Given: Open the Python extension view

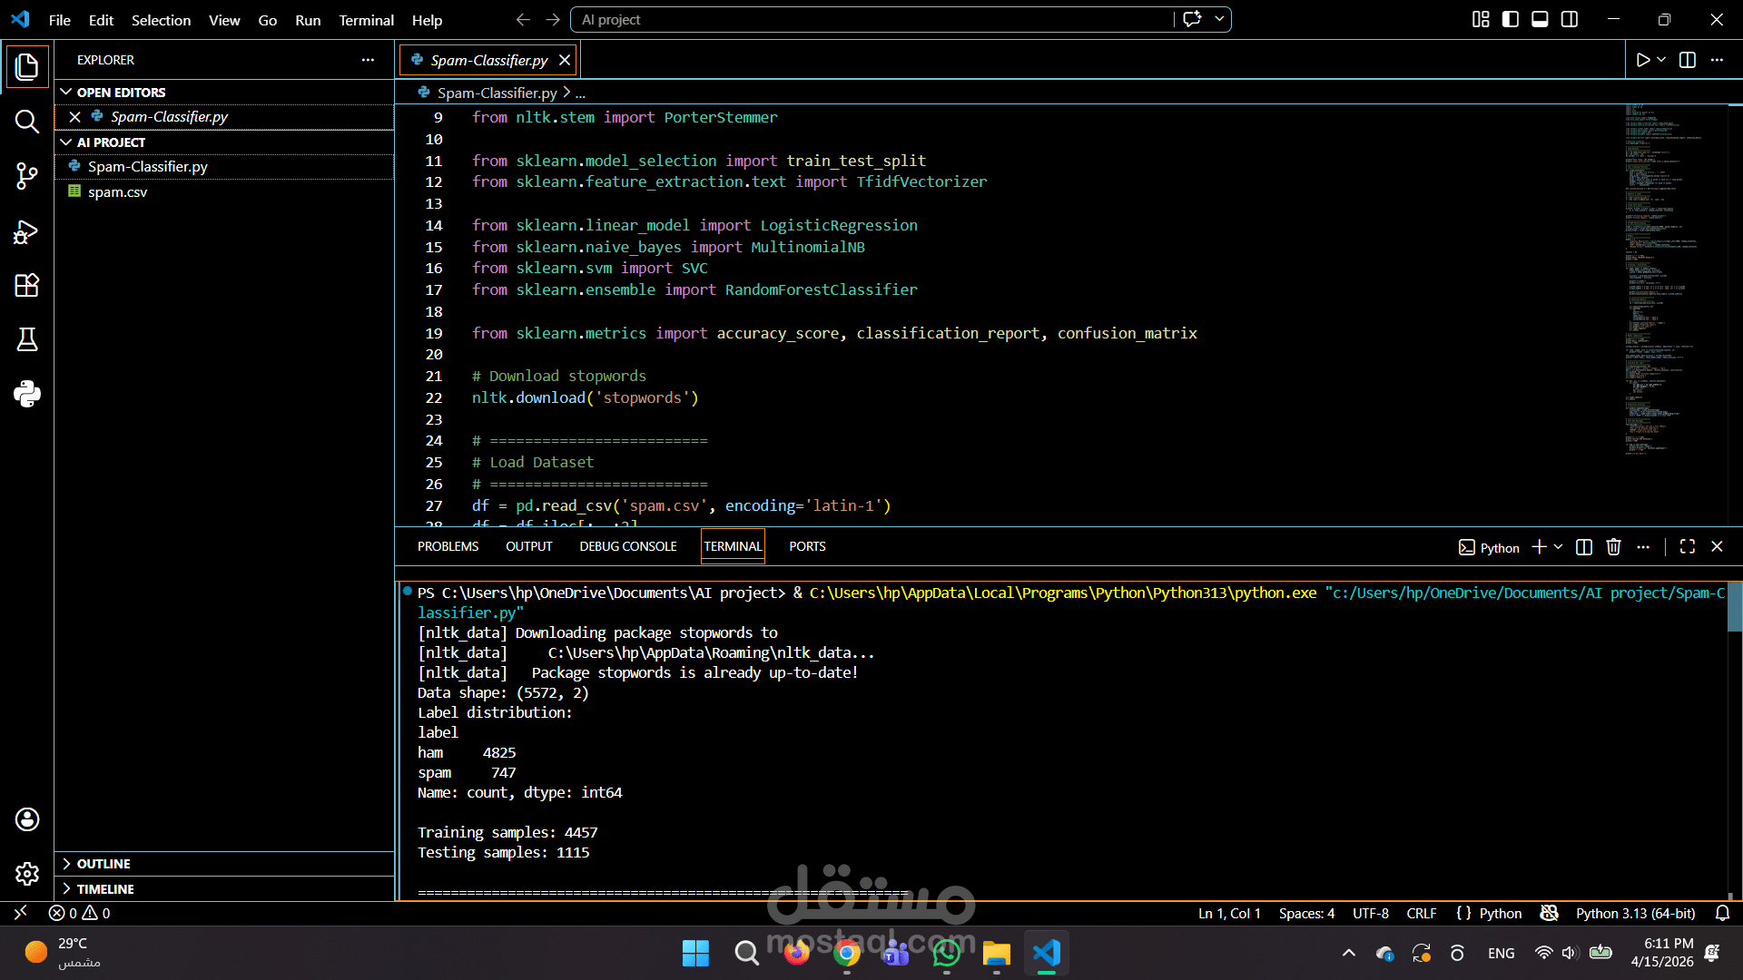Looking at the screenshot, I should [x=26, y=394].
